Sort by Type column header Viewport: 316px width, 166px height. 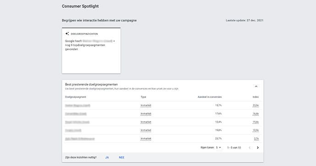tap(143, 97)
